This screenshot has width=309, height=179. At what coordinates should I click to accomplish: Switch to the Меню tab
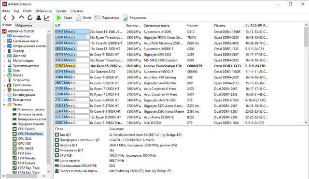(7, 25)
